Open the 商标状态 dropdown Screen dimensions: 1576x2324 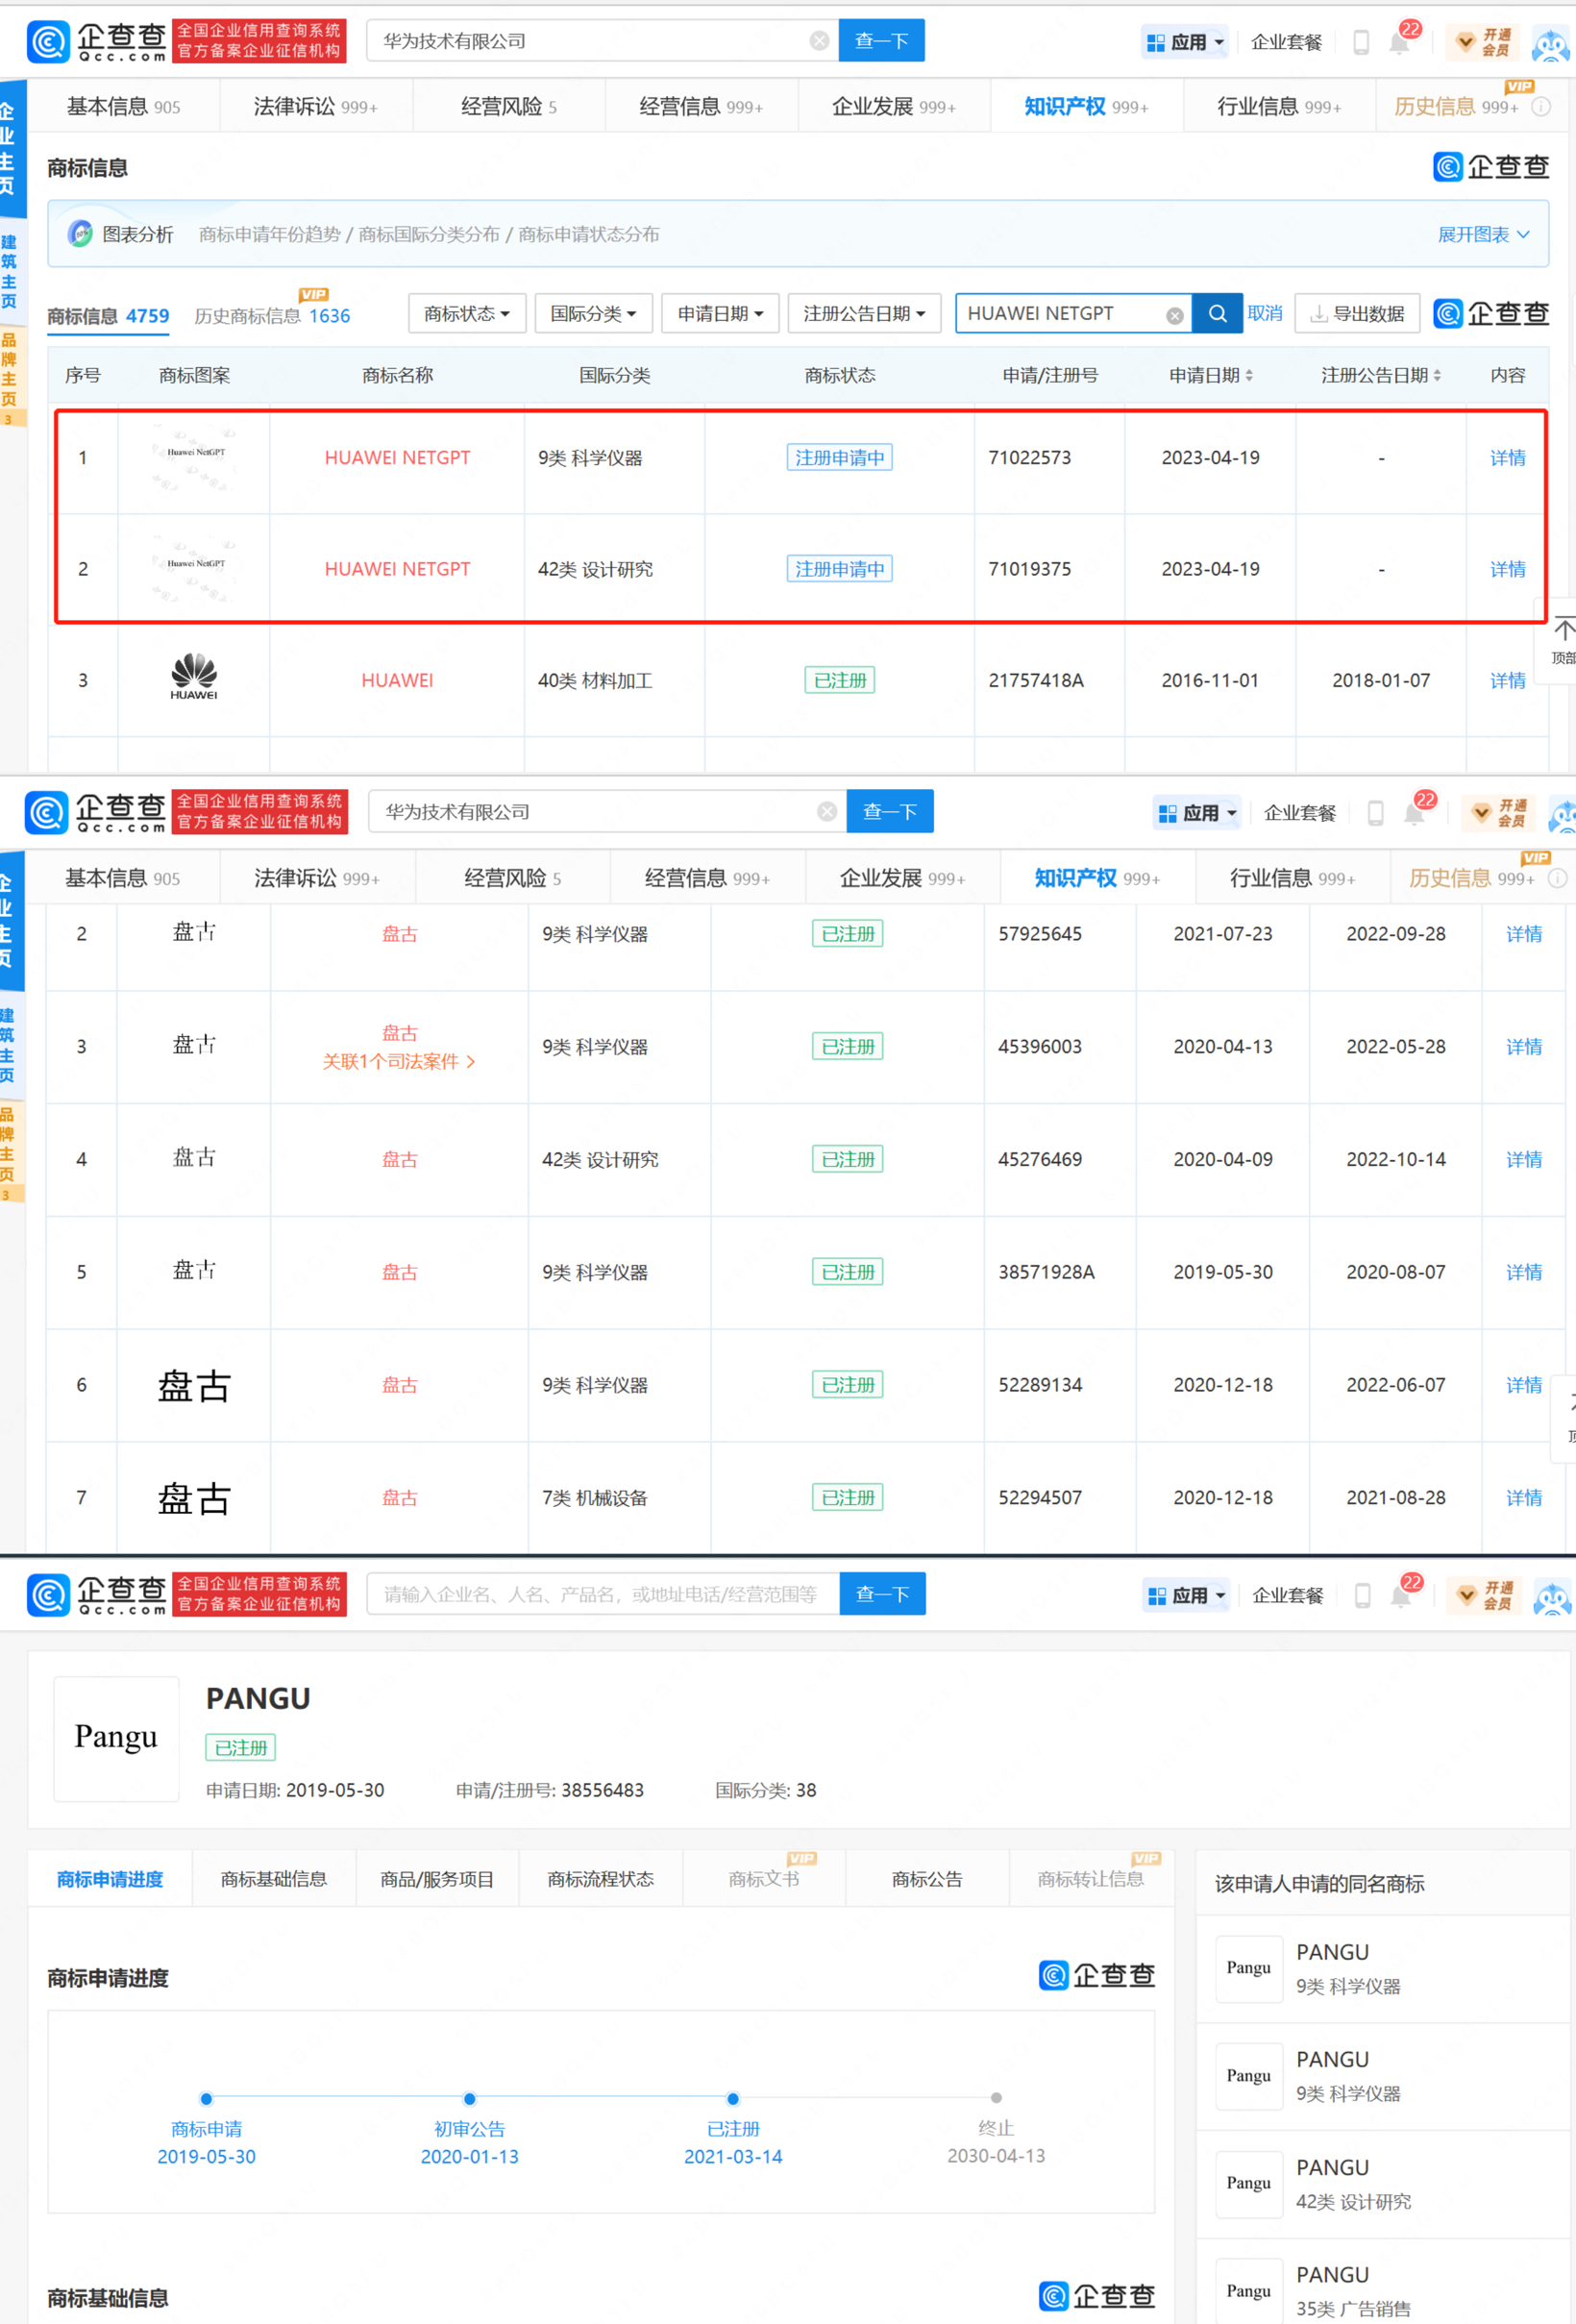click(466, 313)
